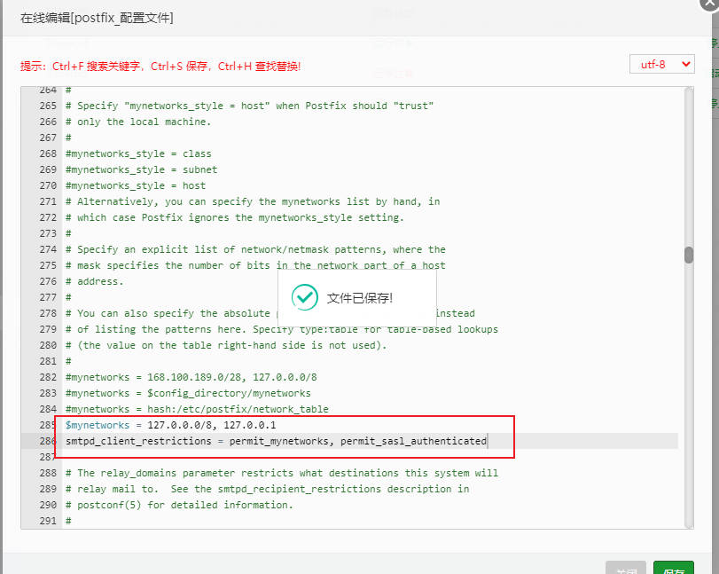Click the green 保存 save button
Image resolution: width=719 pixels, height=574 pixels.
(x=673, y=568)
